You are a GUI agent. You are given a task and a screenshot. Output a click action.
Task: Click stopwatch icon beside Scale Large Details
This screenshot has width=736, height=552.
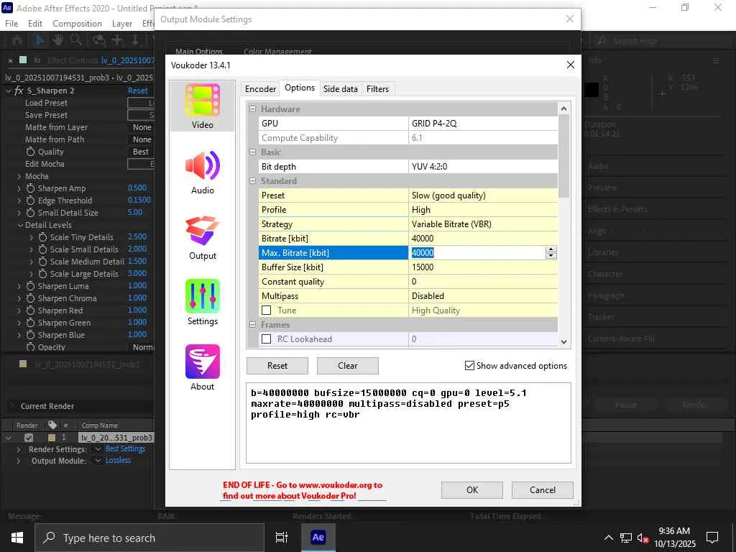tap(42, 274)
